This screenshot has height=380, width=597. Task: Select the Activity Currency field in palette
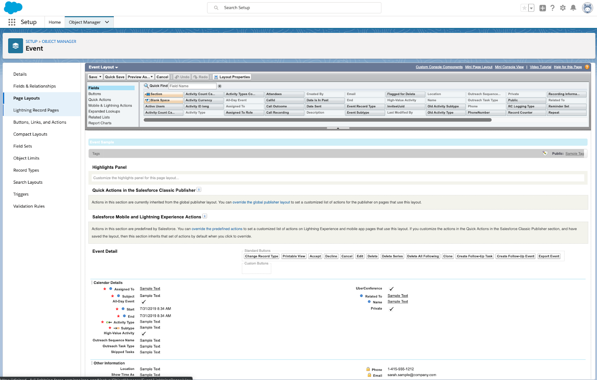(x=204, y=100)
